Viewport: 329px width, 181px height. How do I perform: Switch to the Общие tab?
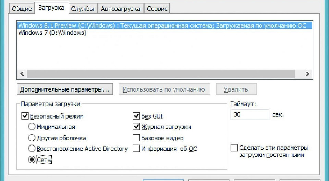22,9
